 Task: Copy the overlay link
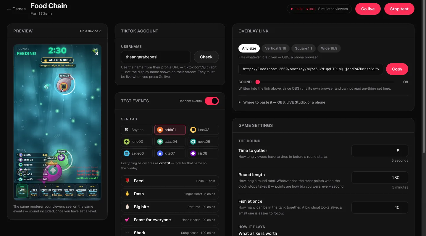397,69
